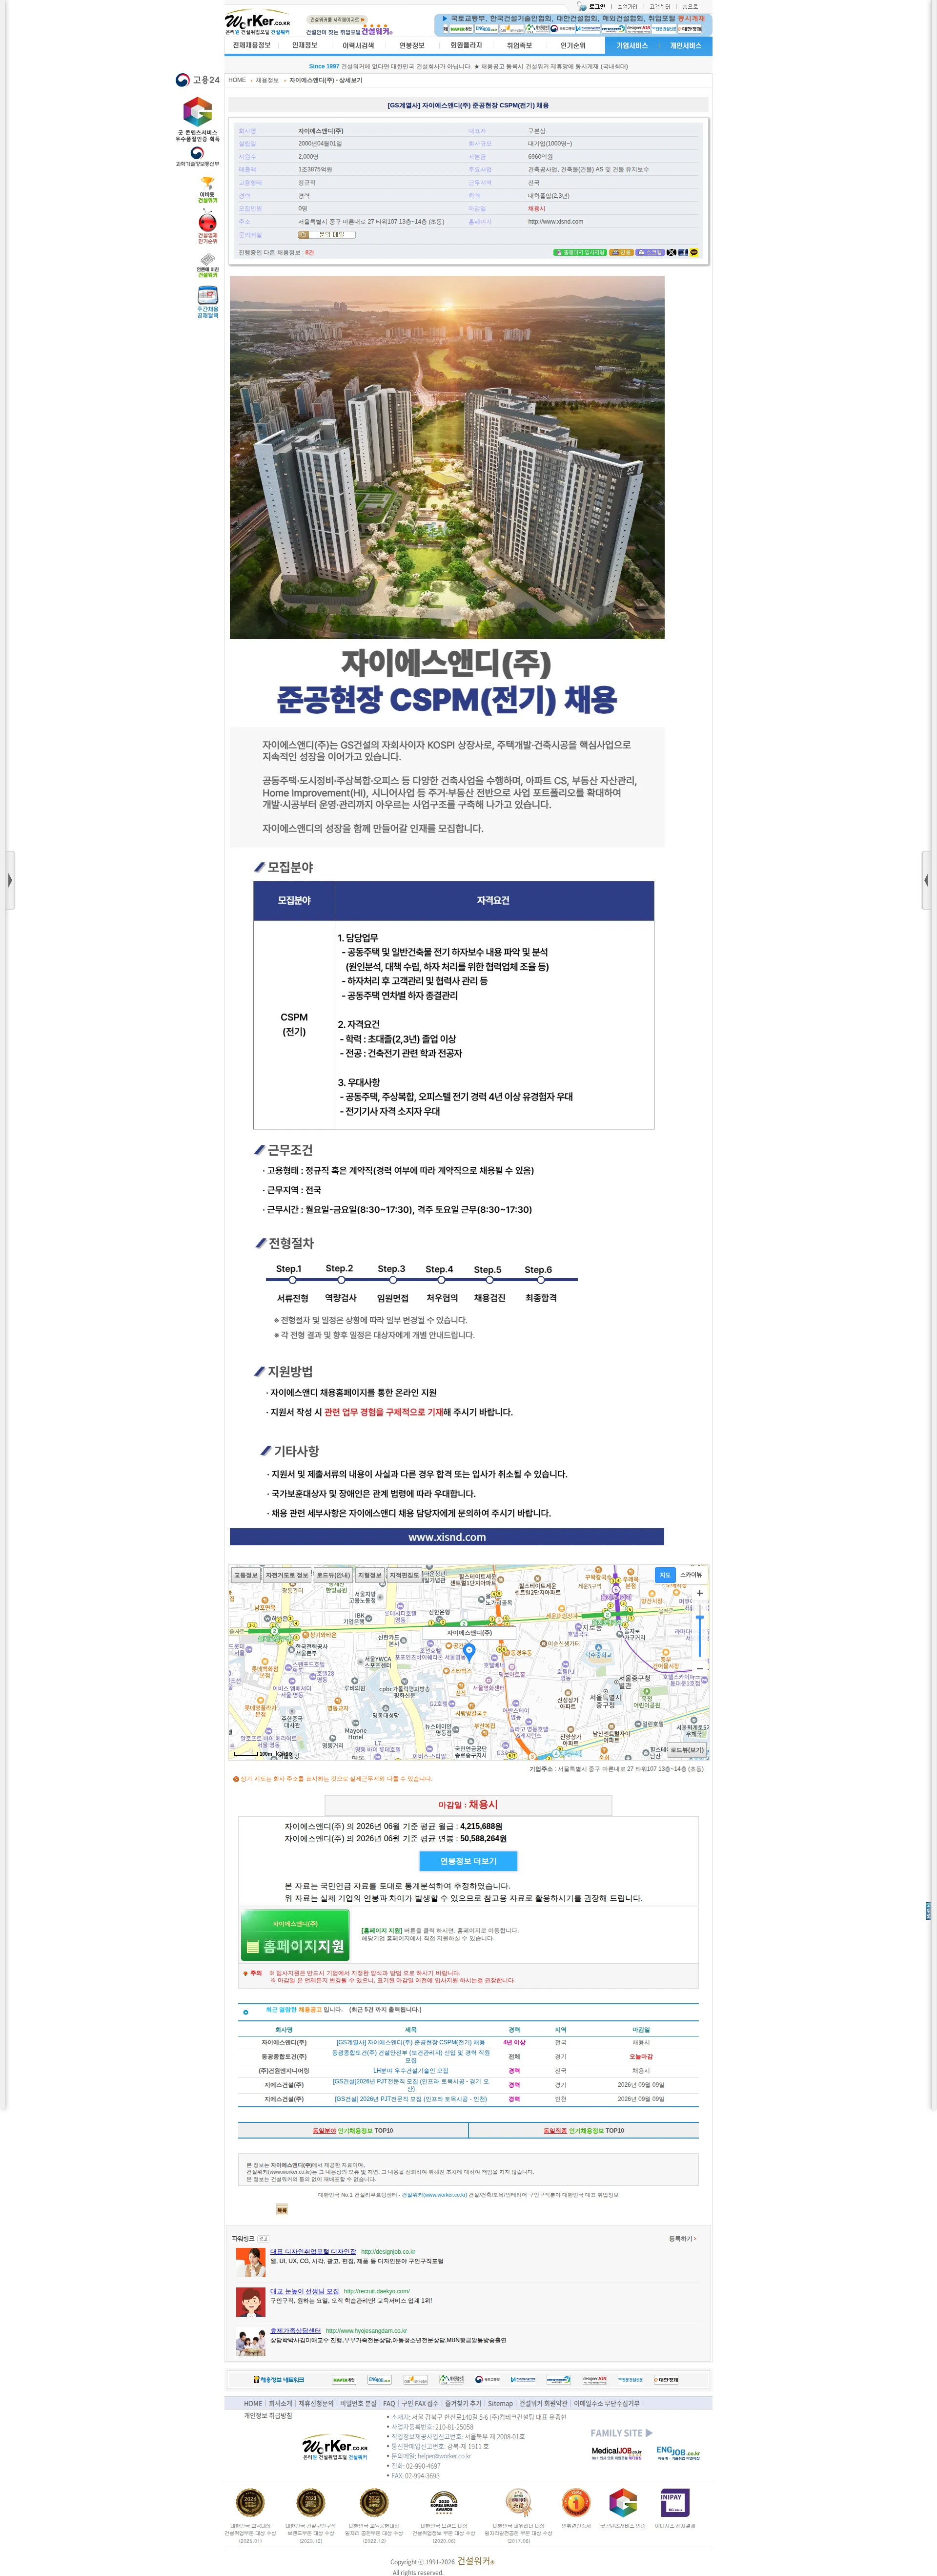Select 전체채용정보 menu item
The image size is (937, 2576).
pyautogui.click(x=252, y=45)
